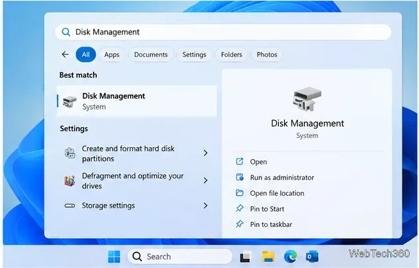Switch to the Settings filter tab
This screenshot has width=419, height=268.
pyautogui.click(x=195, y=54)
